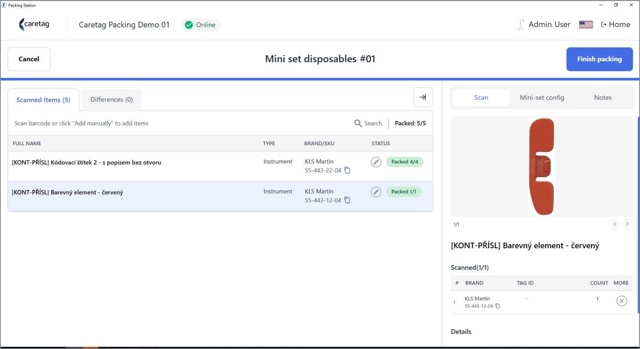The image size is (640, 349).
Task: Copy SKU 55-443-22-04 with clipboard icon
Action: tap(347, 170)
